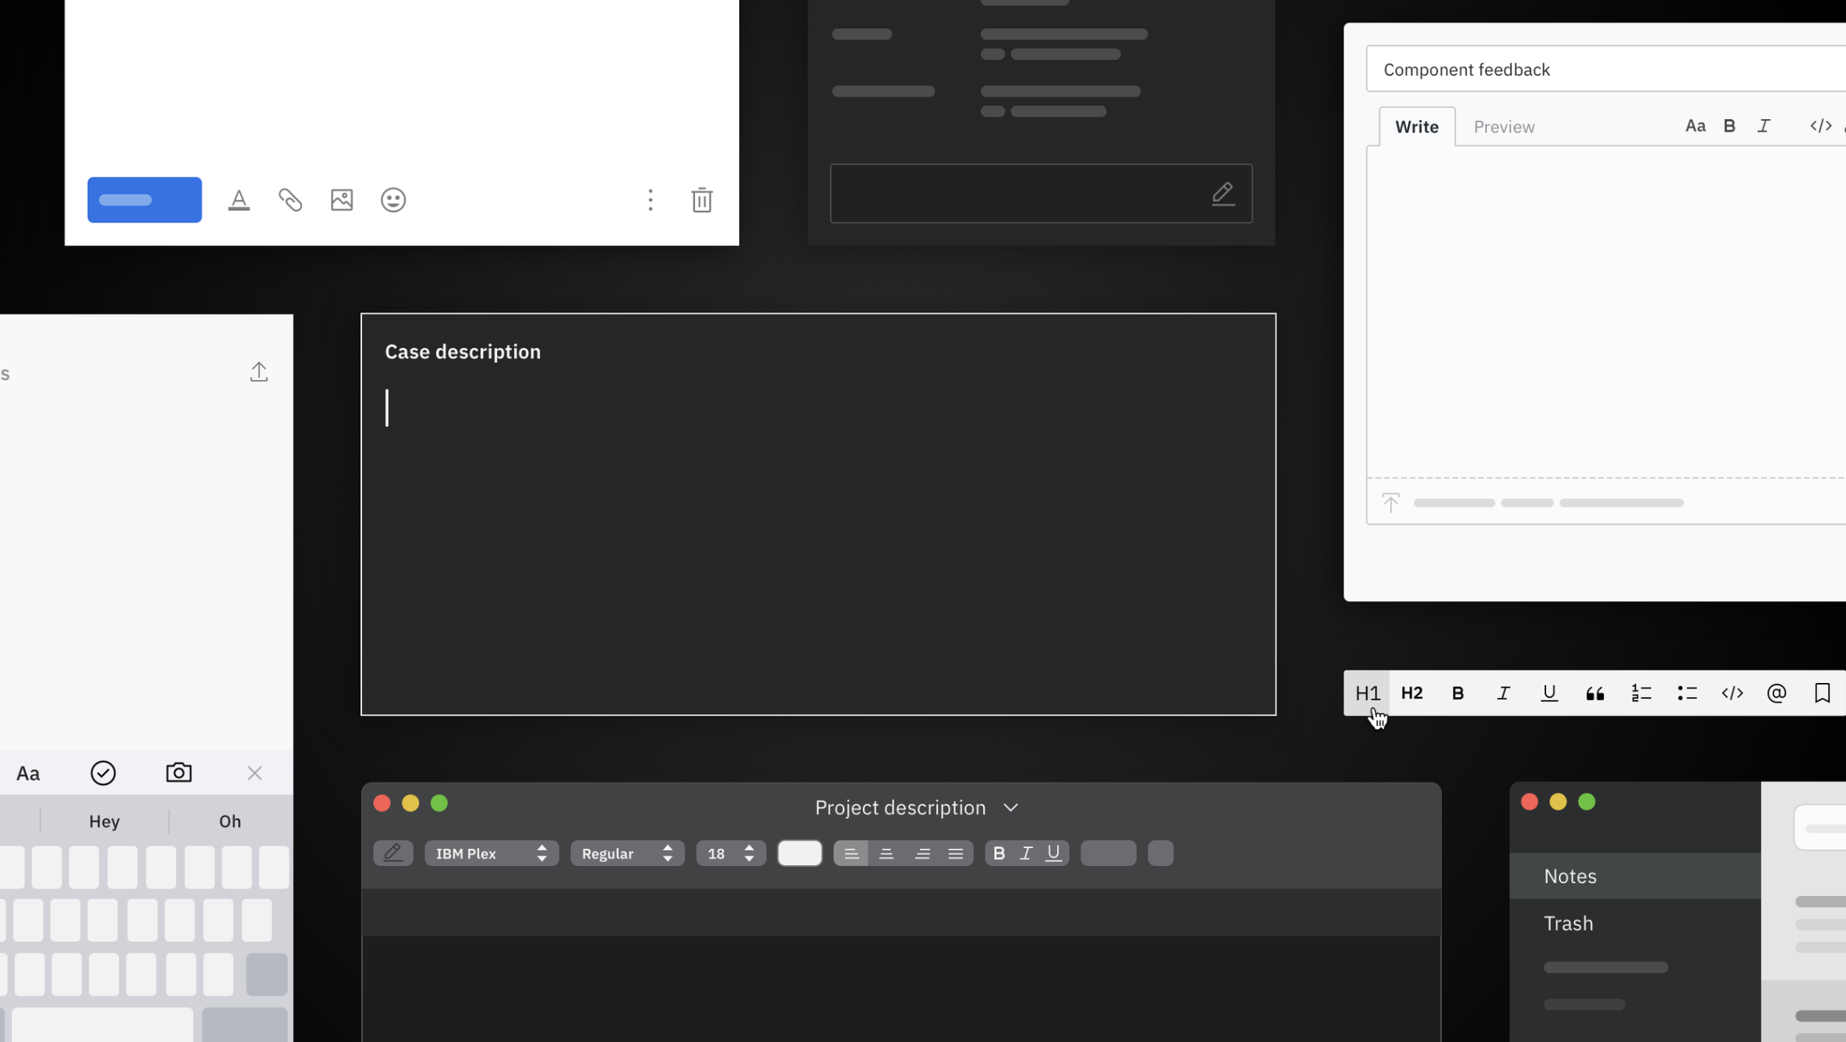
Task: Click the blockquote icon in toolbar
Action: [1594, 693]
